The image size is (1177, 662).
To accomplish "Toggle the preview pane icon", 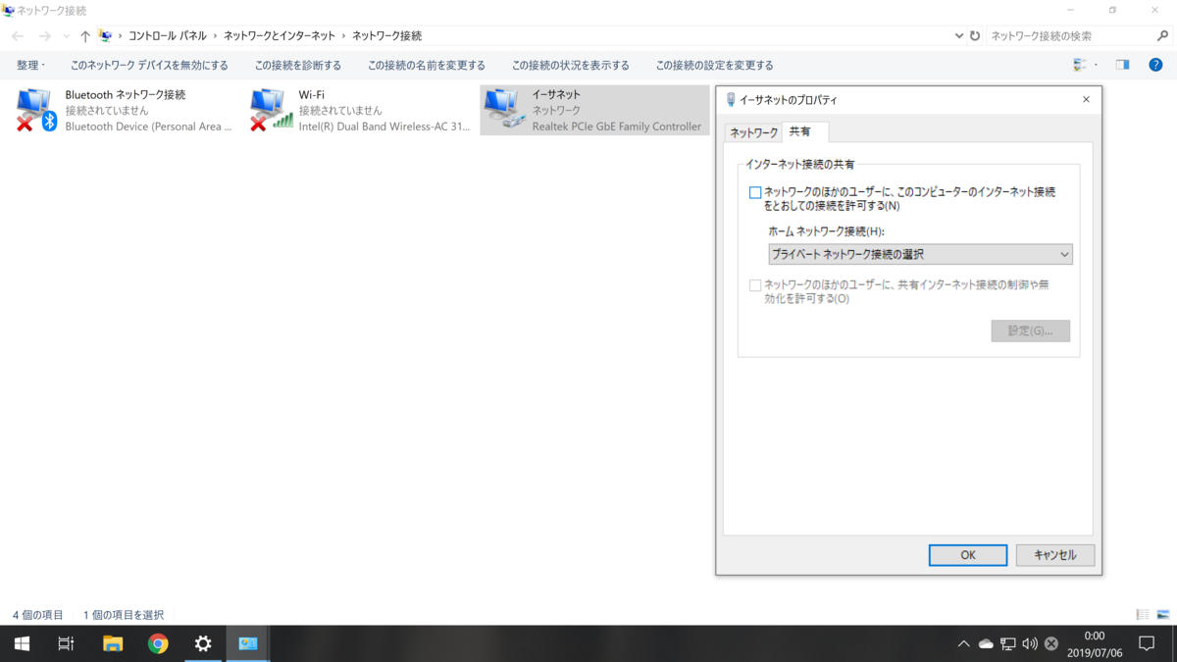I will (x=1121, y=65).
